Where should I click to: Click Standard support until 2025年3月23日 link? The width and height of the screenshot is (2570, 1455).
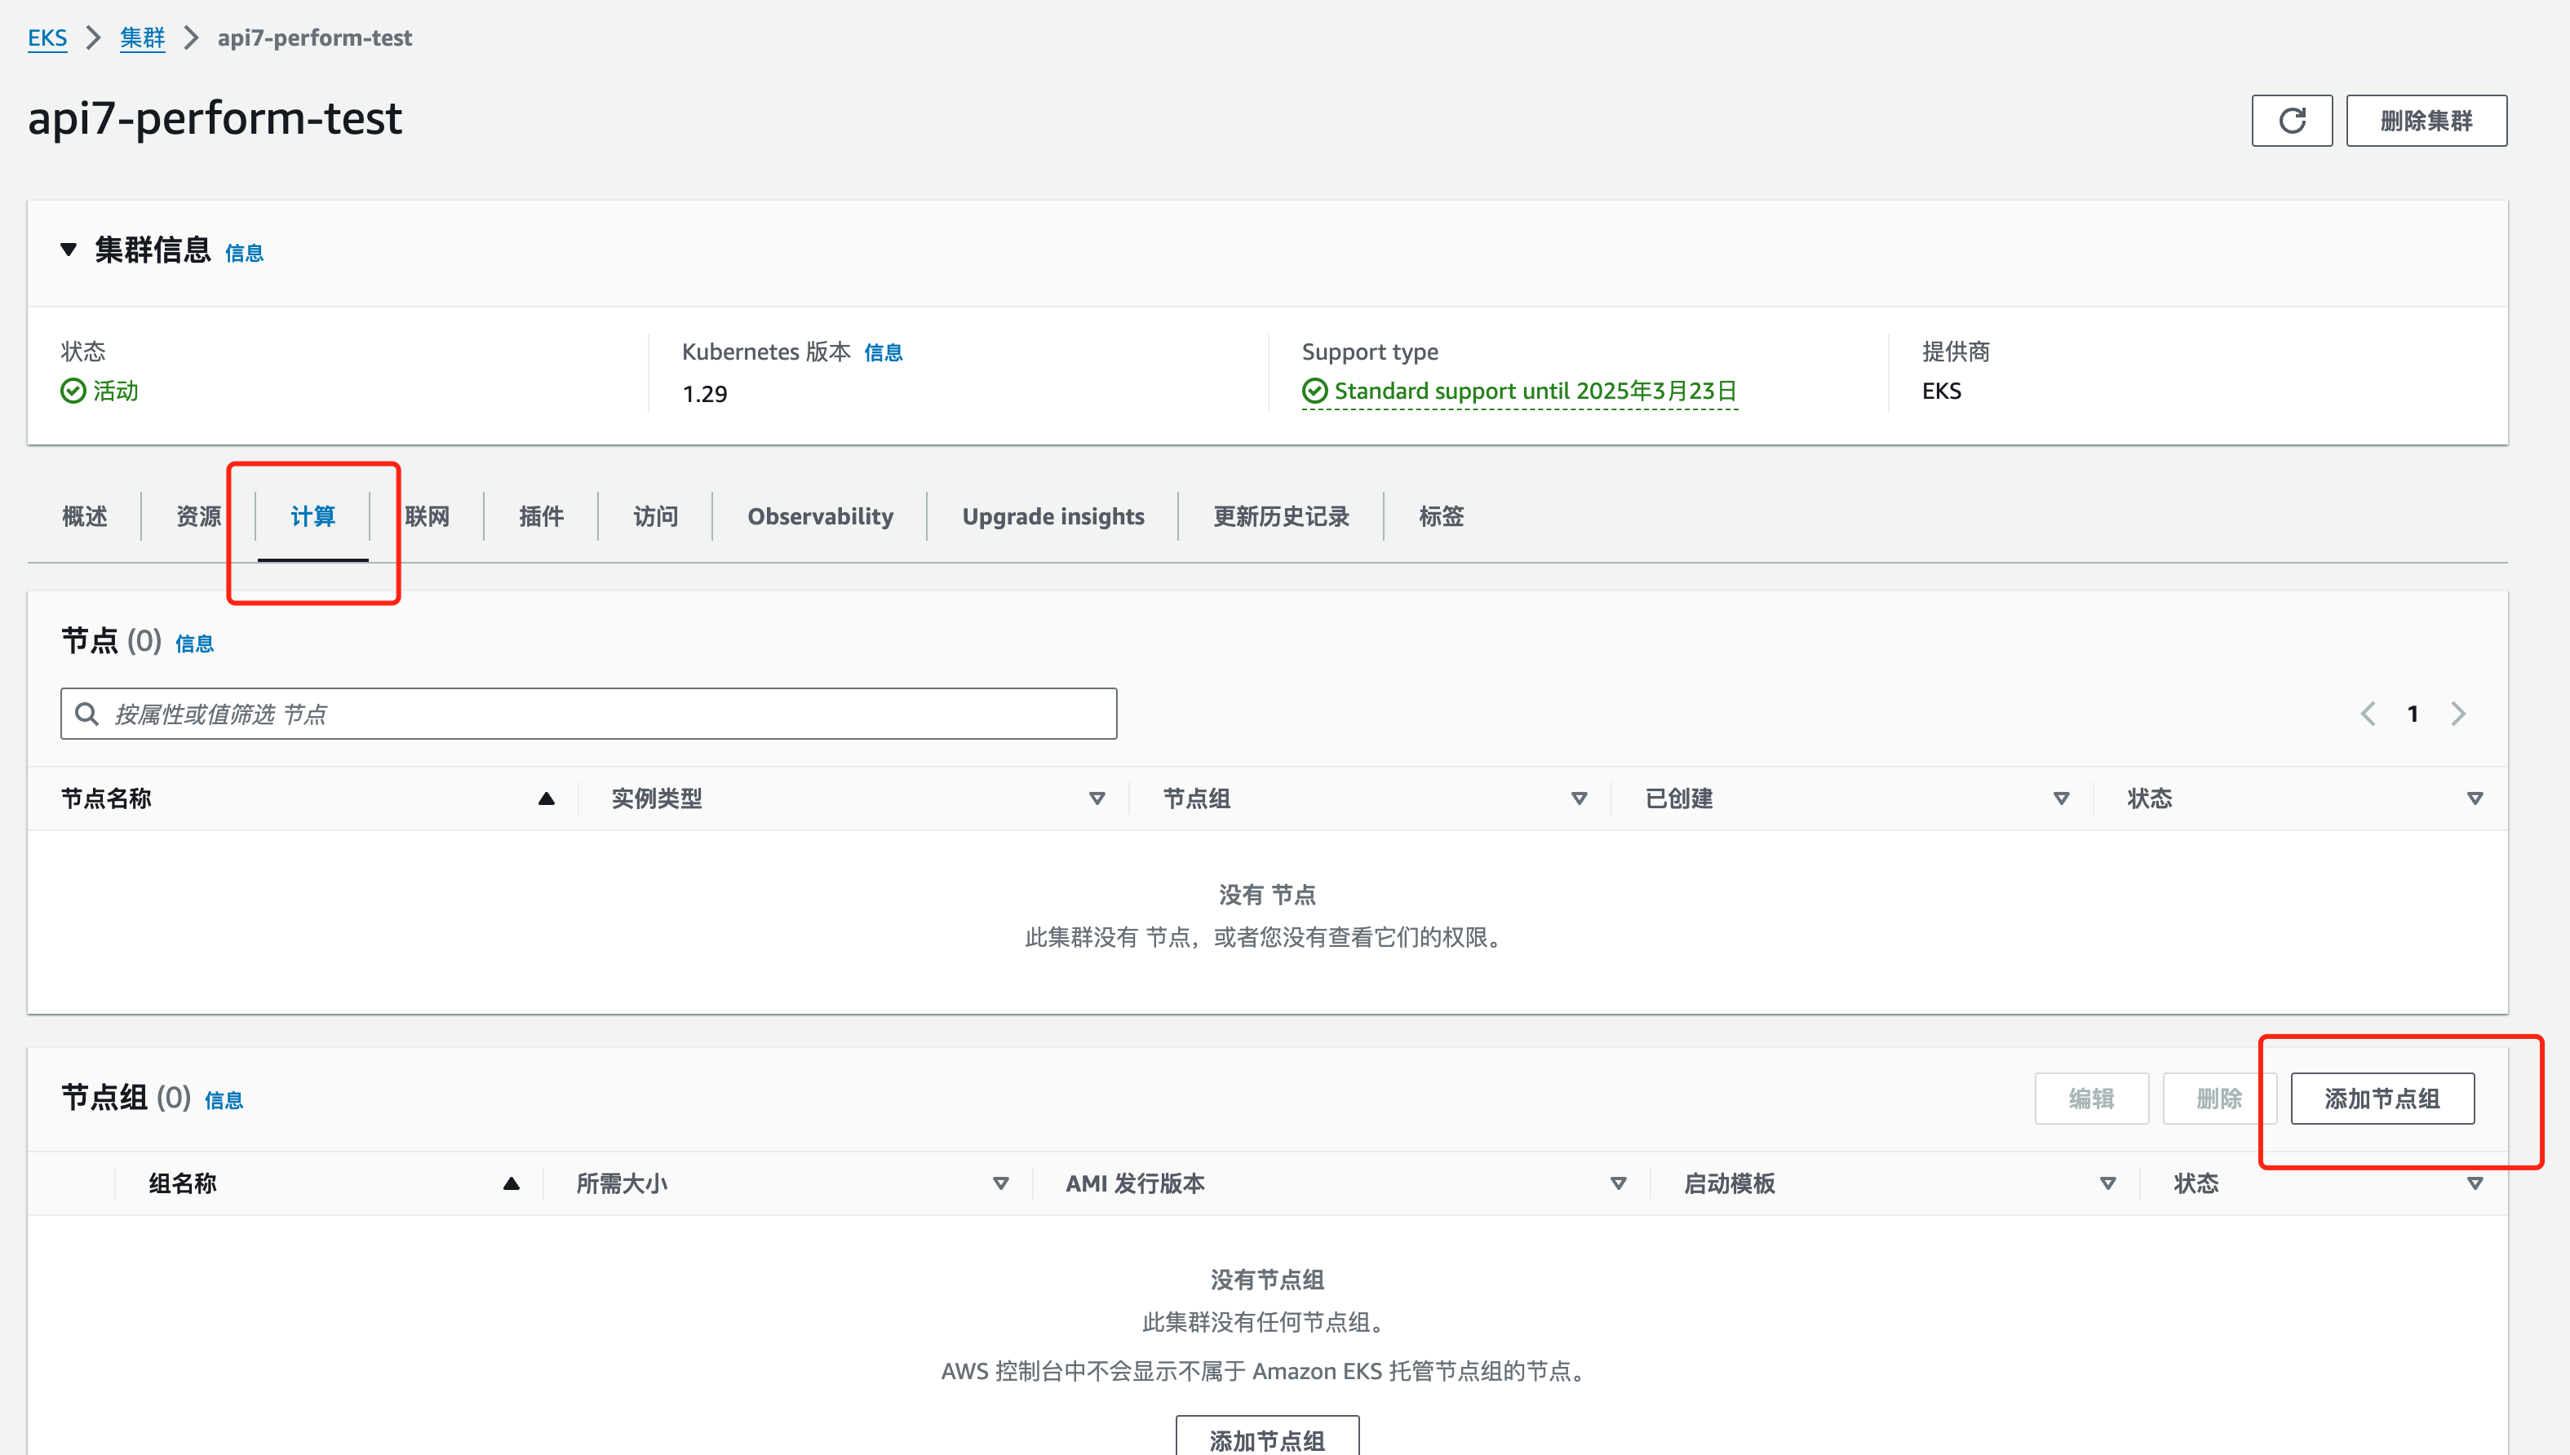pos(1535,391)
